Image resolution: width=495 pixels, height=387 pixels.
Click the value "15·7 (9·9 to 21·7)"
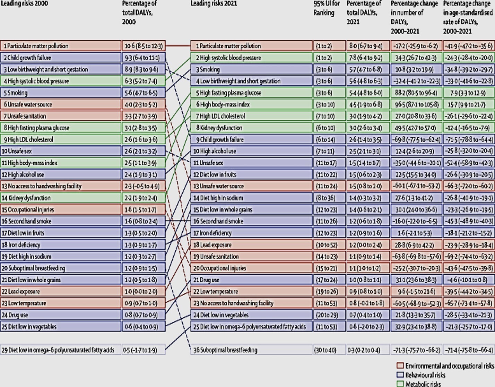(x=469, y=104)
